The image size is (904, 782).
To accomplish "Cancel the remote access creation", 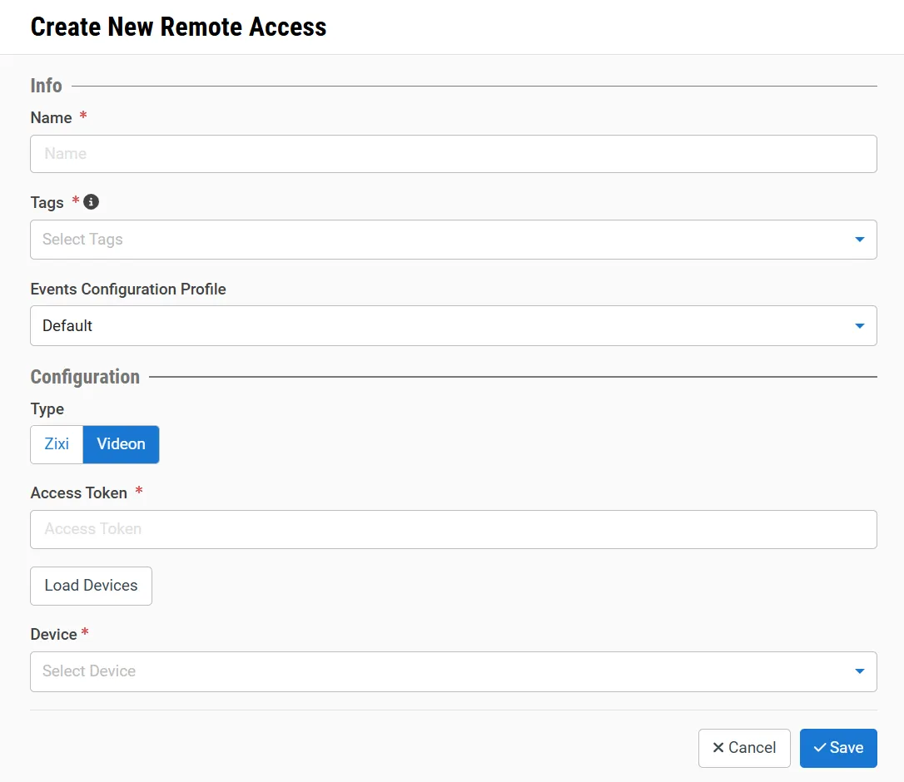I will 743,748.
